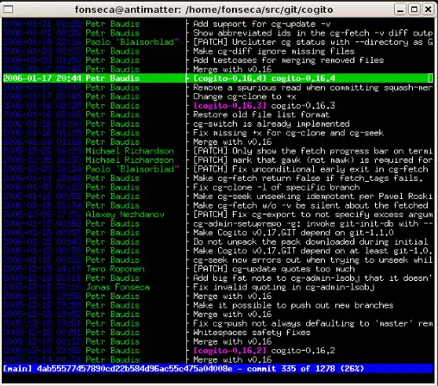Select 'cg-seek now errors out when trying to unseek'
The width and height of the screenshot is (438, 386).
point(313,260)
